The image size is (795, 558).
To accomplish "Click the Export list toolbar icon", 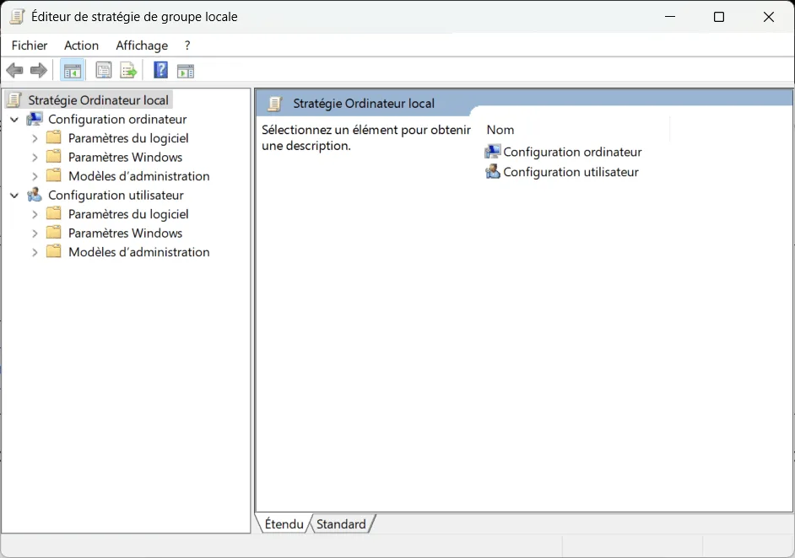I will tap(128, 71).
